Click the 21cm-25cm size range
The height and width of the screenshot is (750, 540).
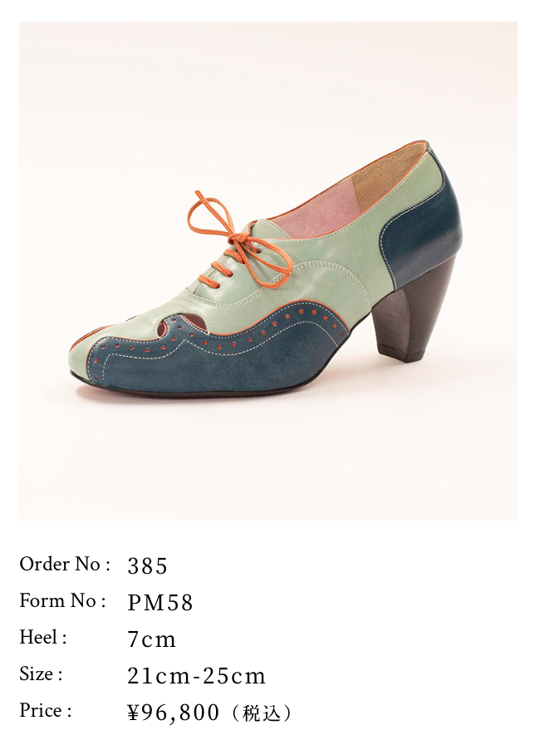click(196, 676)
